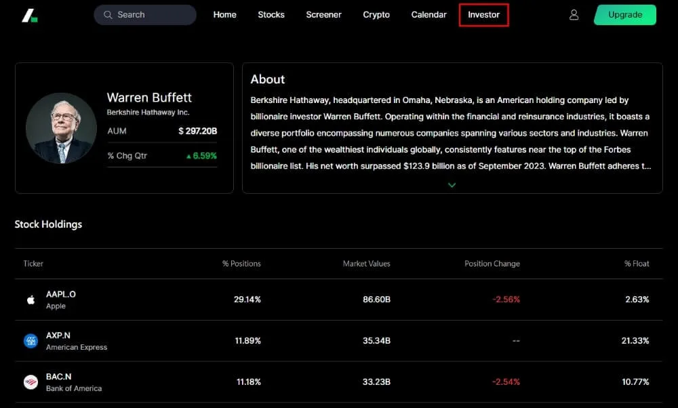This screenshot has width=678, height=408.
Task: Click the site logo in top-left corner
Action: (29, 15)
